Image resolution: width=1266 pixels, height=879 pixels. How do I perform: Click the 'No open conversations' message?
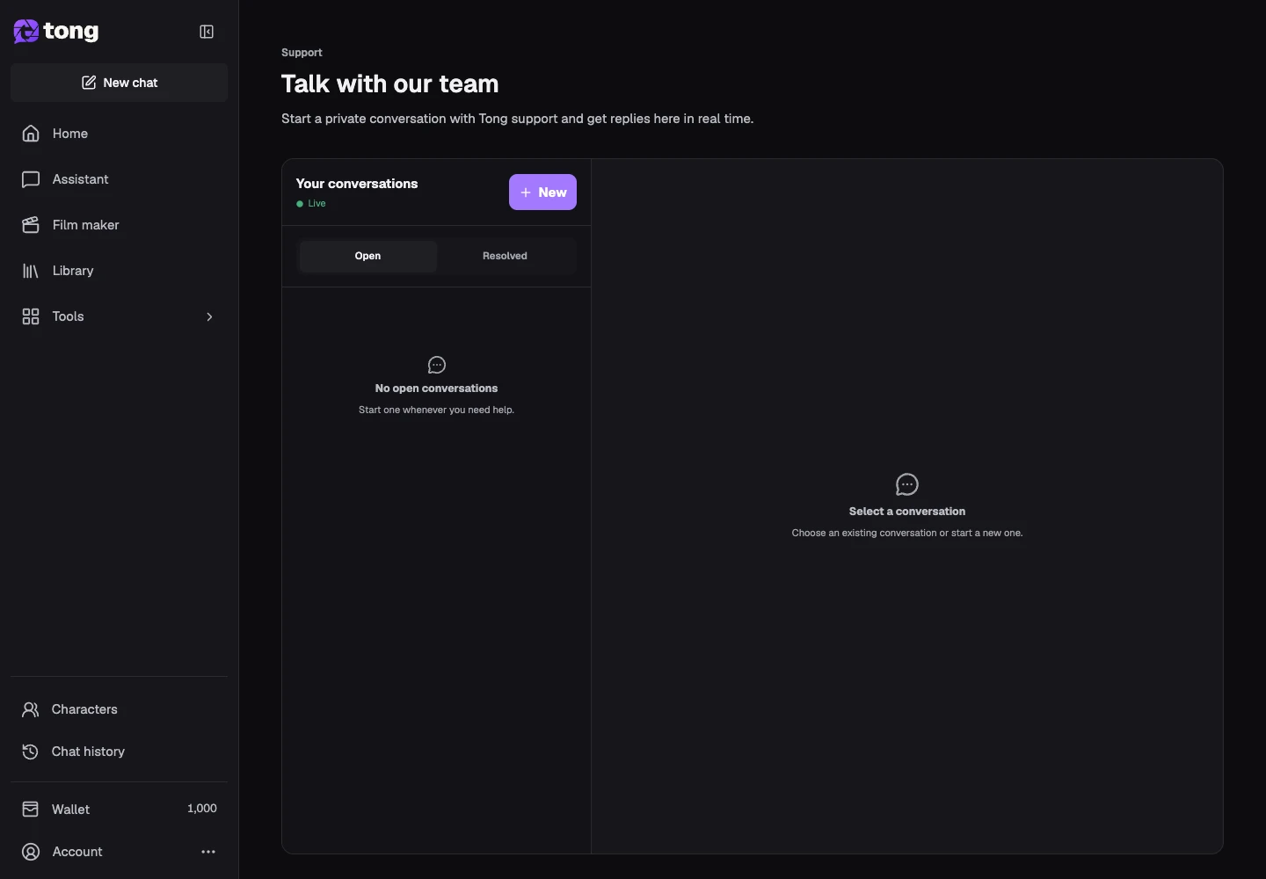click(436, 389)
